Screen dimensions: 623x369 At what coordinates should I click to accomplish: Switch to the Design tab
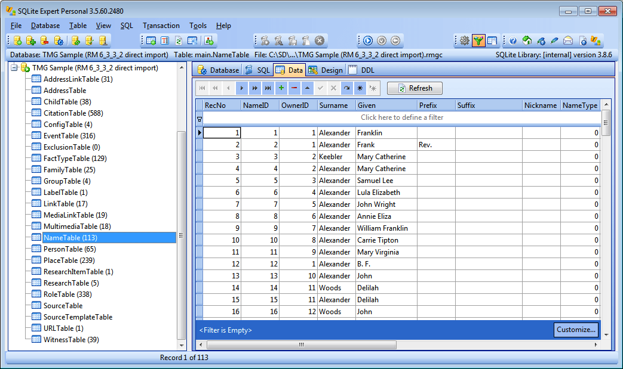tap(326, 69)
